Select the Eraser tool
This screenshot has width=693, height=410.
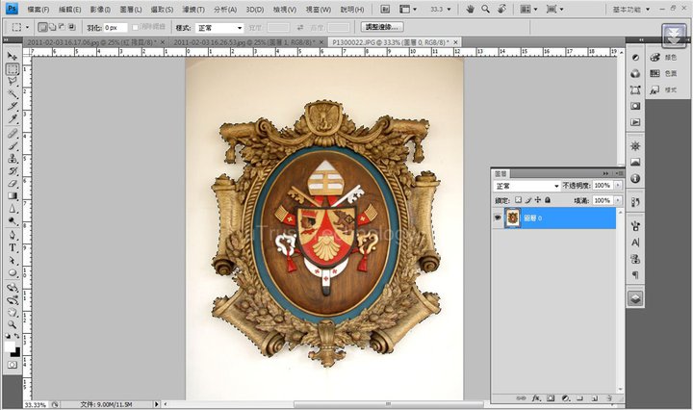click(12, 184)
